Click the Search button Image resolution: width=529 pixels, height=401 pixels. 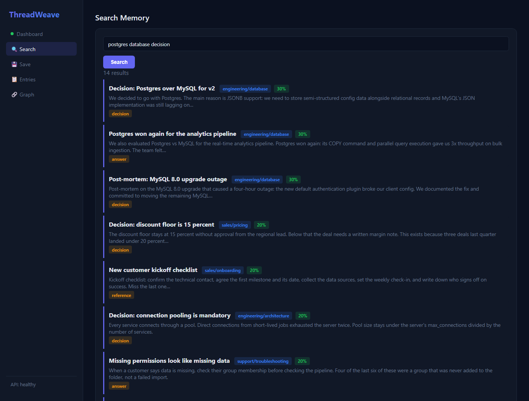point(119,62)
